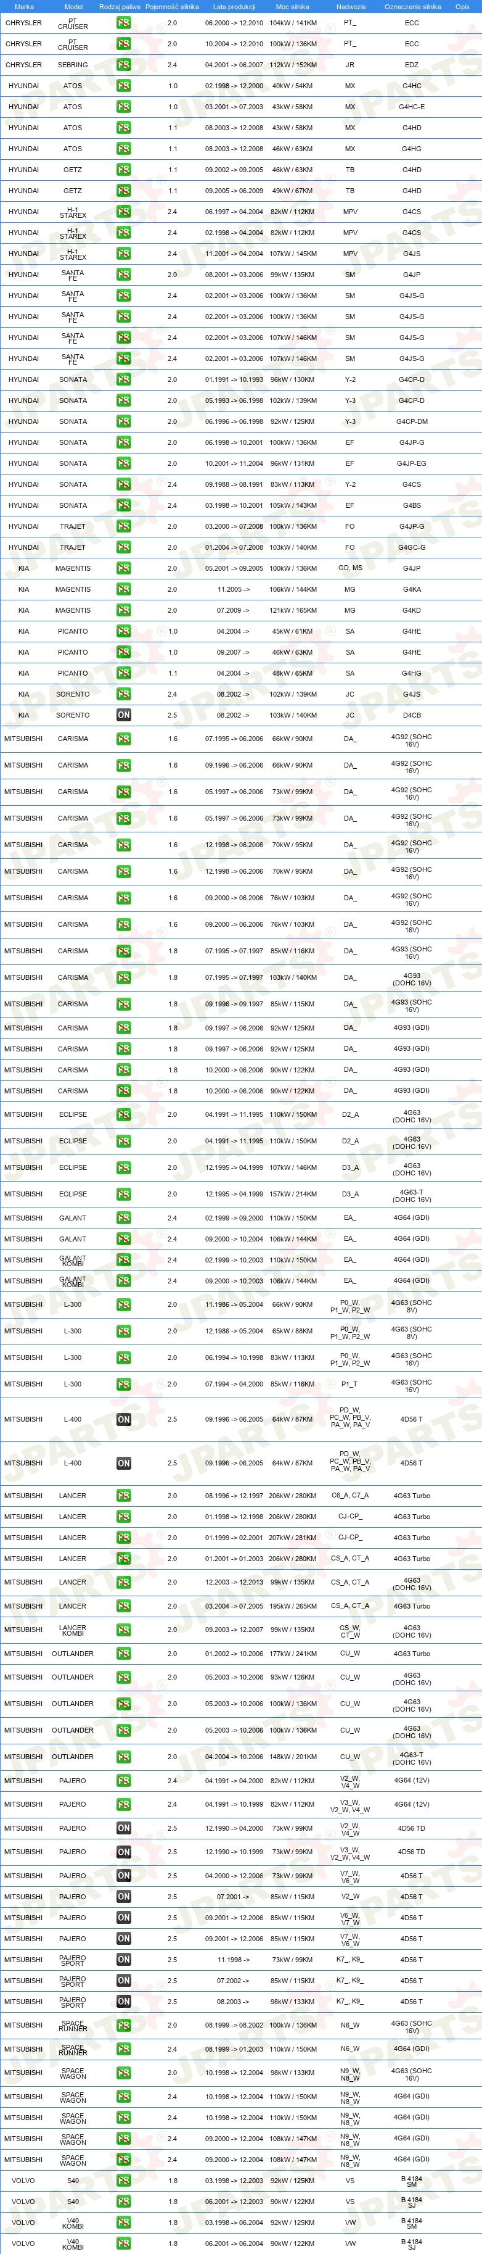482x2254 pixels.
Task: Click petrol icon for Outlander 148kW row
Action: coord(123,1756)
